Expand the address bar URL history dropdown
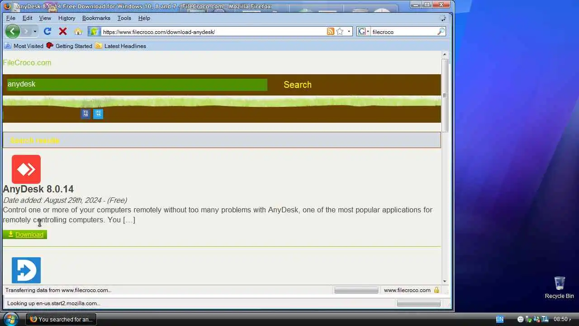 pyautogui.click(x=349, y=32)
